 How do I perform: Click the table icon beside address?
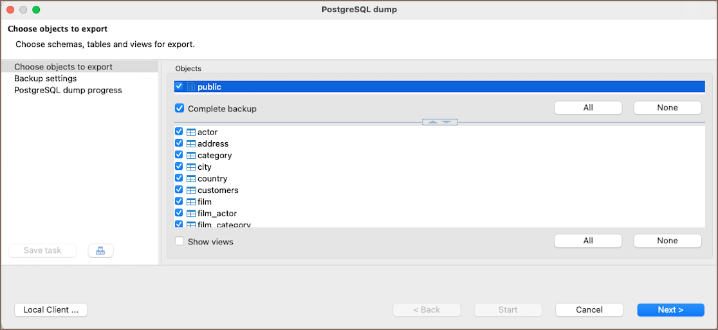click(x=191, y=144)
